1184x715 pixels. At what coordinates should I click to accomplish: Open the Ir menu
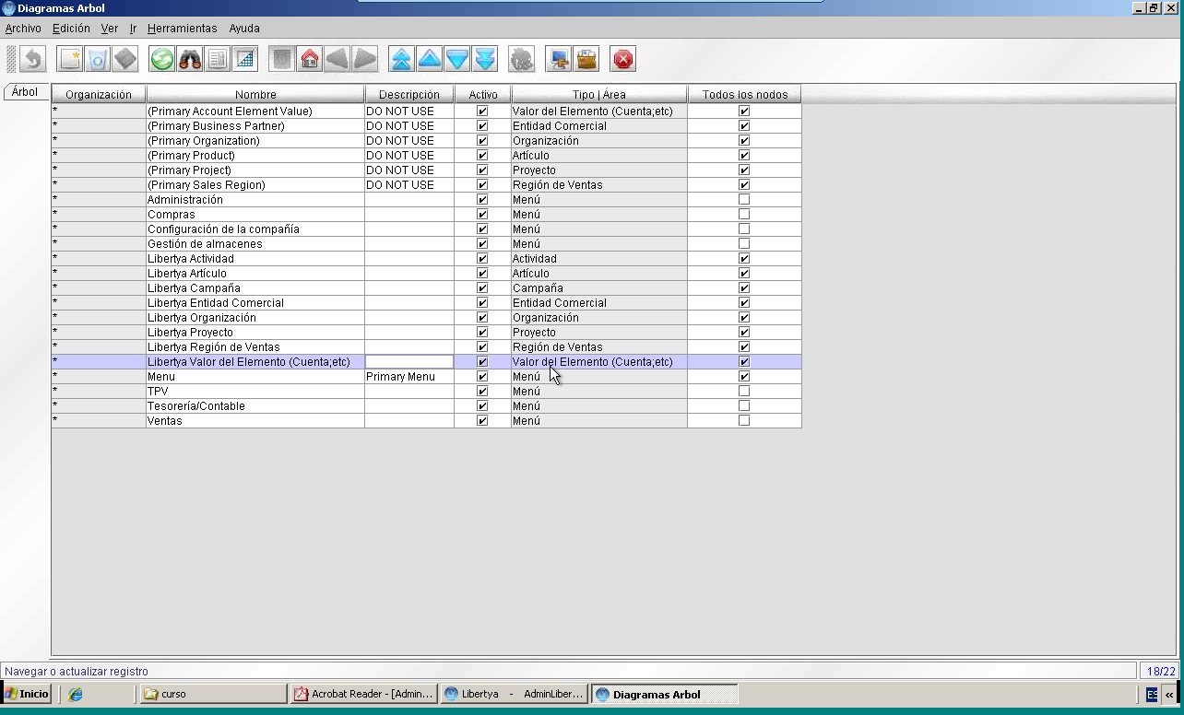click(133, 29)
